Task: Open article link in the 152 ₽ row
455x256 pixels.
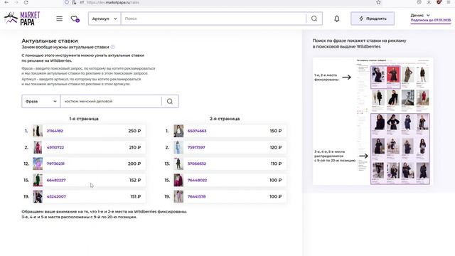Action: [x=56, y=180]
